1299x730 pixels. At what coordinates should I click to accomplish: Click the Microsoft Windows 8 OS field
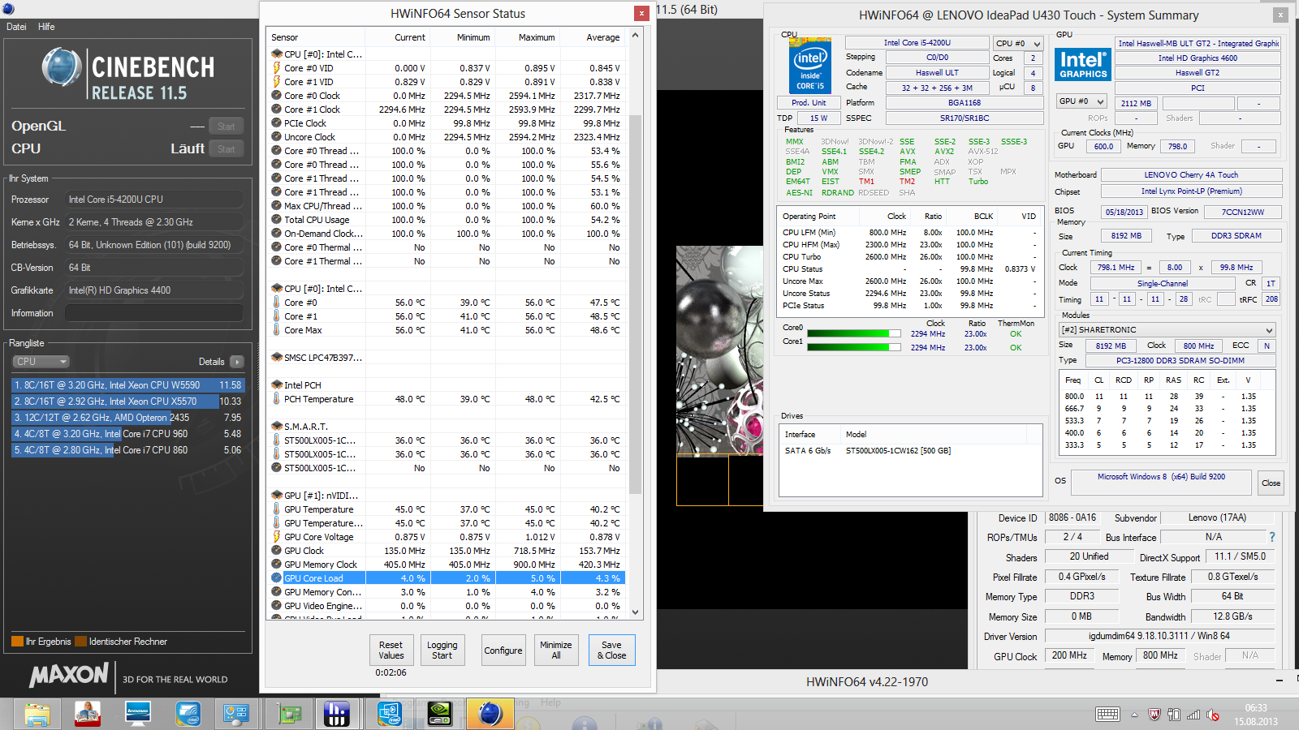click(1162, 482)
